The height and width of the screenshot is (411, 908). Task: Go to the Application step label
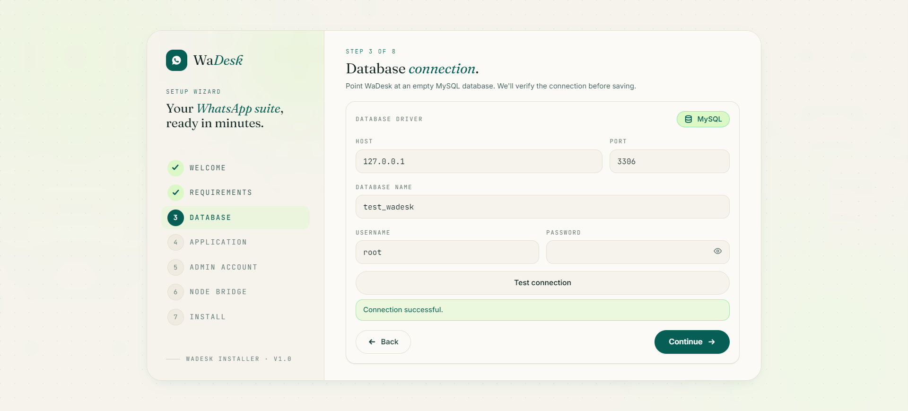click(x=218, y=242)
